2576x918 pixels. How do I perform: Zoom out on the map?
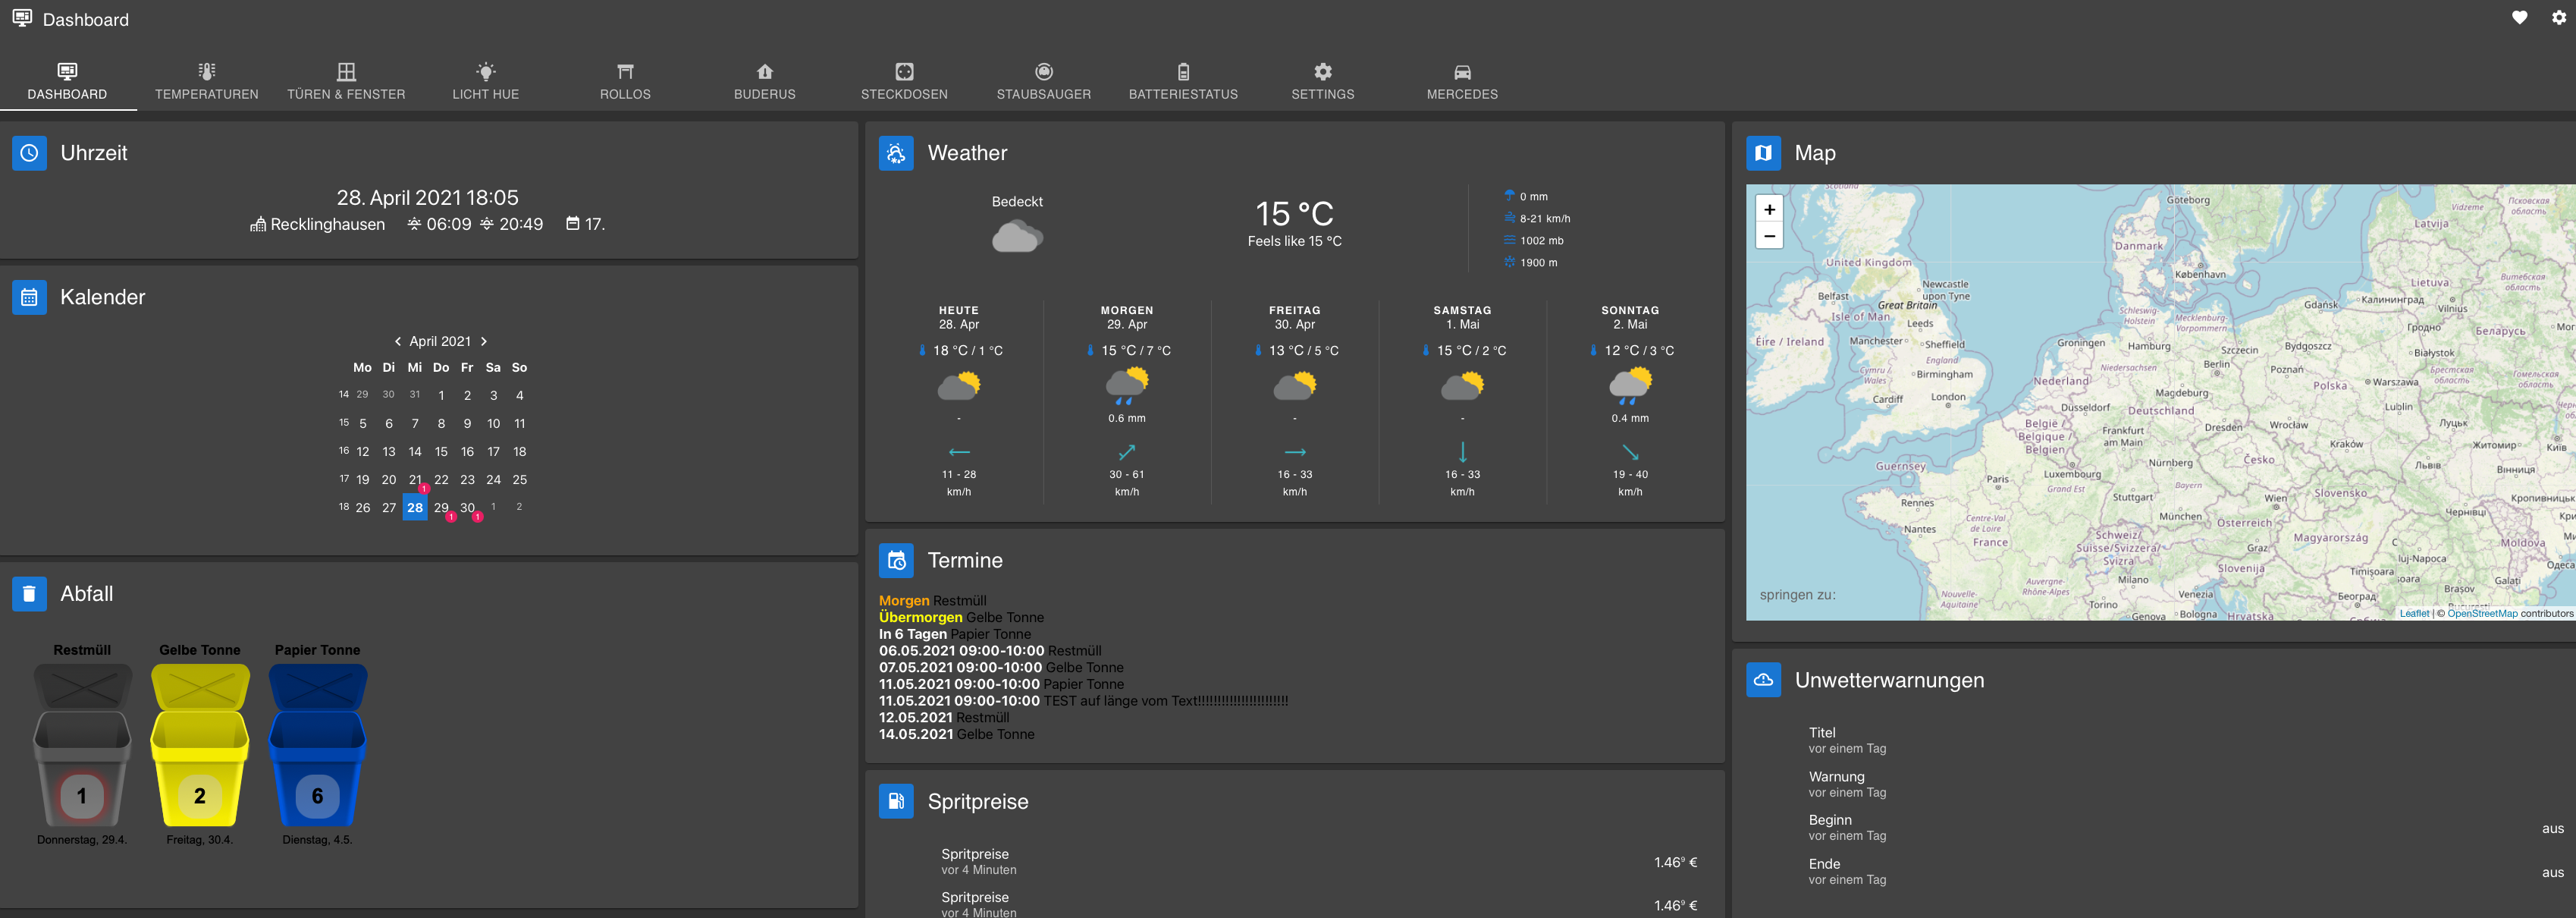point(1769,236)
